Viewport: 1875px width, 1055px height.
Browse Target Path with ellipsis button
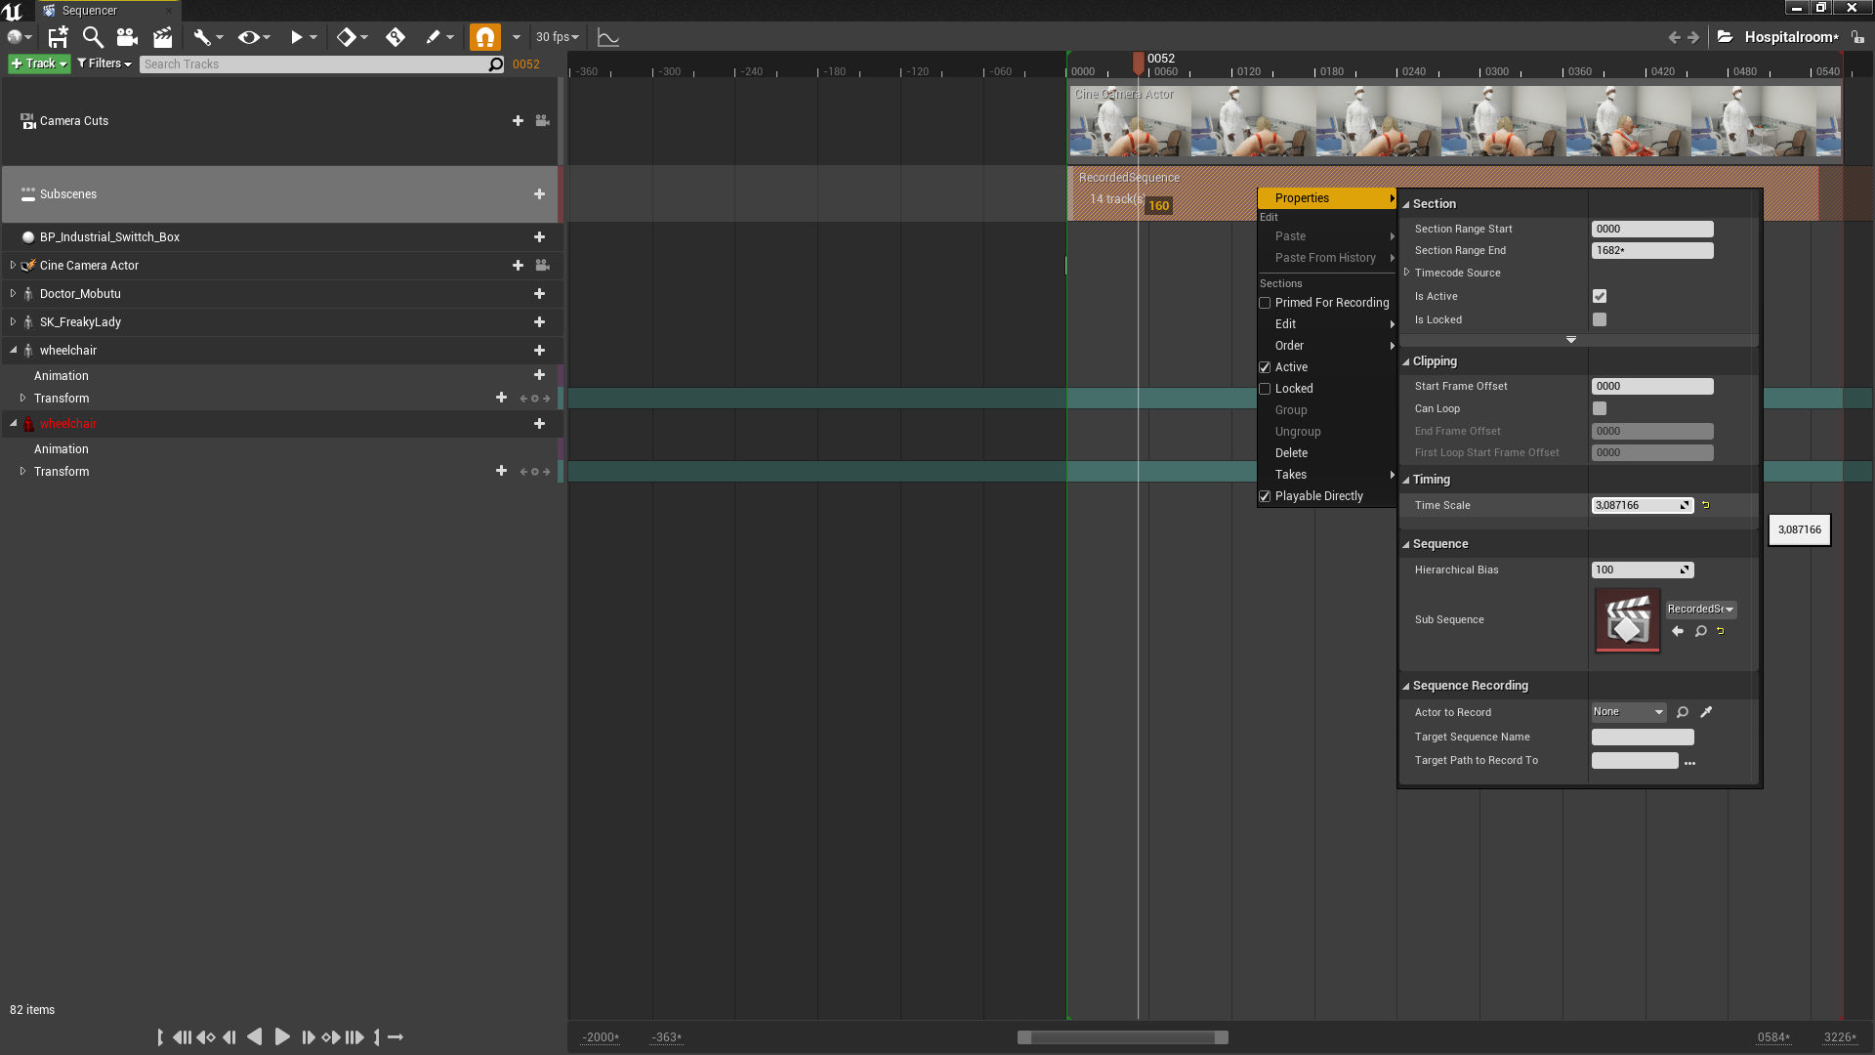point(1690,762)
